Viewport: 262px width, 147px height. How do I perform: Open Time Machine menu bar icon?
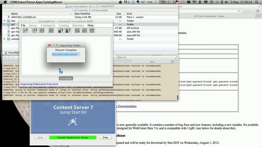(212, 2)
